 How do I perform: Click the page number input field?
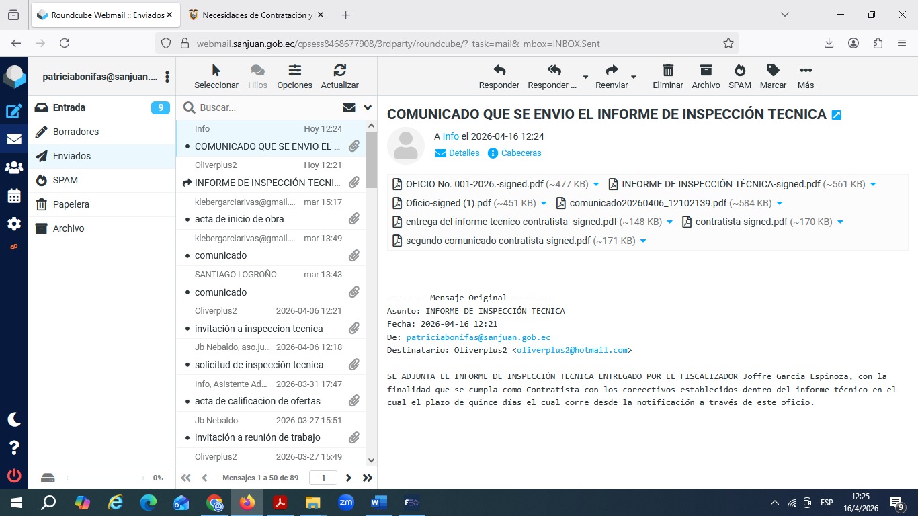pos(323,478)
